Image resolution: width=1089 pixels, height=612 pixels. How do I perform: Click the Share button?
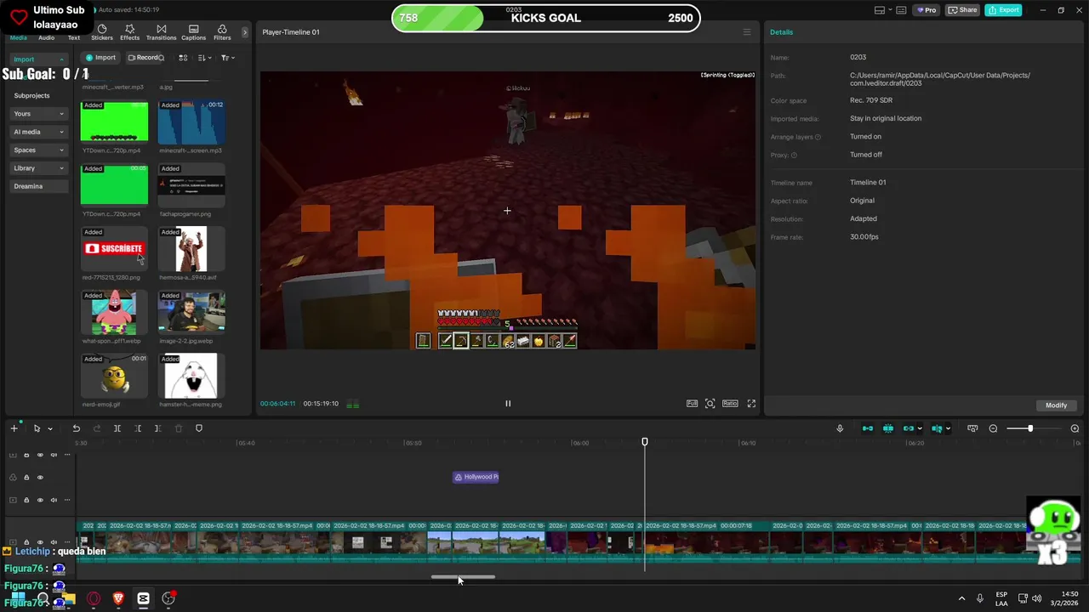click(x=963, y=10)
